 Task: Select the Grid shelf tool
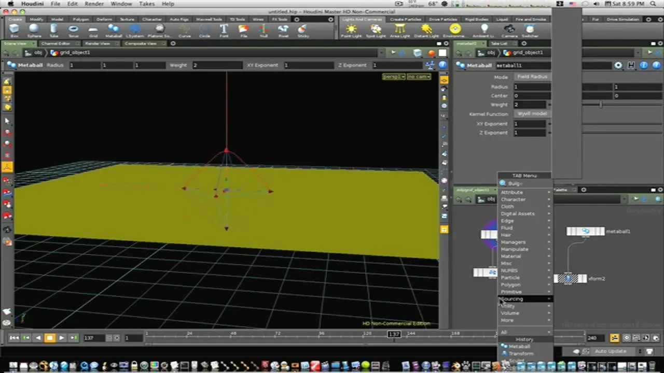(x=93, y=31)
